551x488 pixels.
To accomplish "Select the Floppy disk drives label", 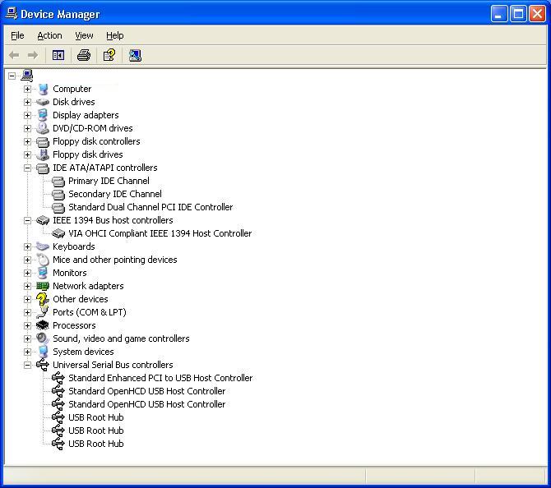I will 88,154.
